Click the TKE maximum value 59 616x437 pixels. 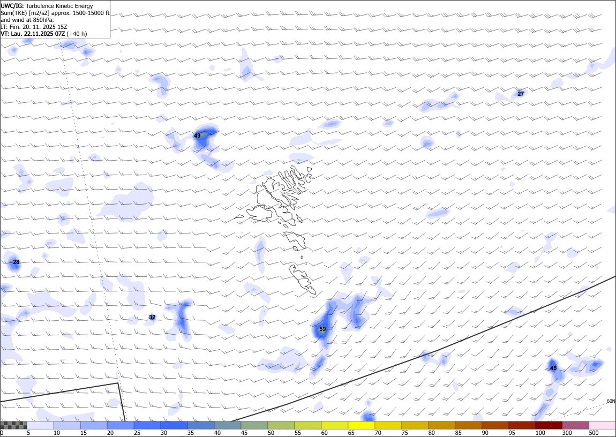322,329
